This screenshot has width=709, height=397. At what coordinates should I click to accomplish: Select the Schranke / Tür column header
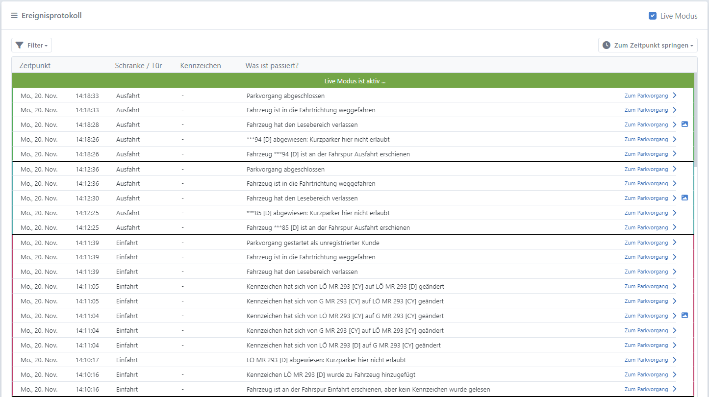138,66
